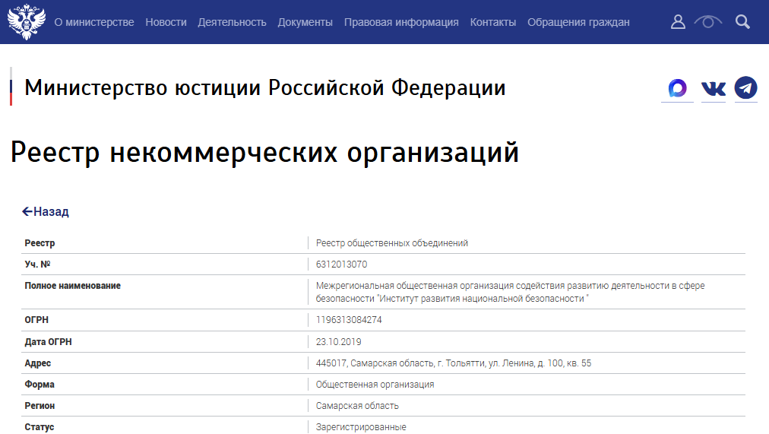769x434 pixels.
Task: Click the 'Самарская область' region value
Action: pyautogui.click(x=357, y=406)
